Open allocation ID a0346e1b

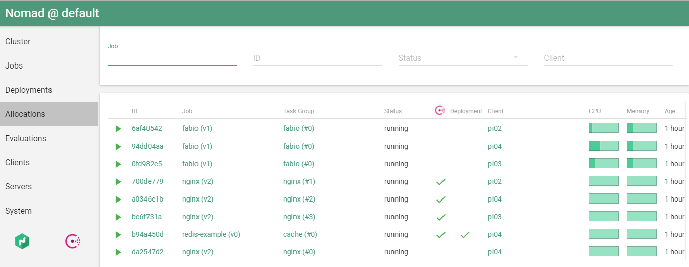point(147,199)
